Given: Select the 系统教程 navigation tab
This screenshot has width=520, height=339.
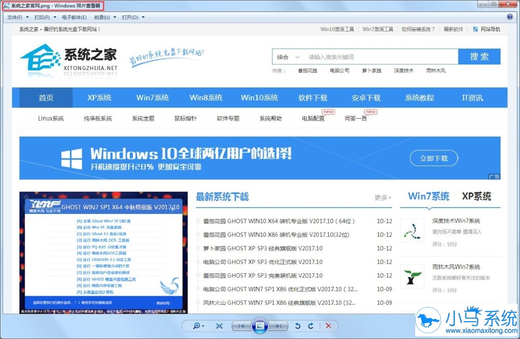Looking at the screenshot, I should point(419,98).
